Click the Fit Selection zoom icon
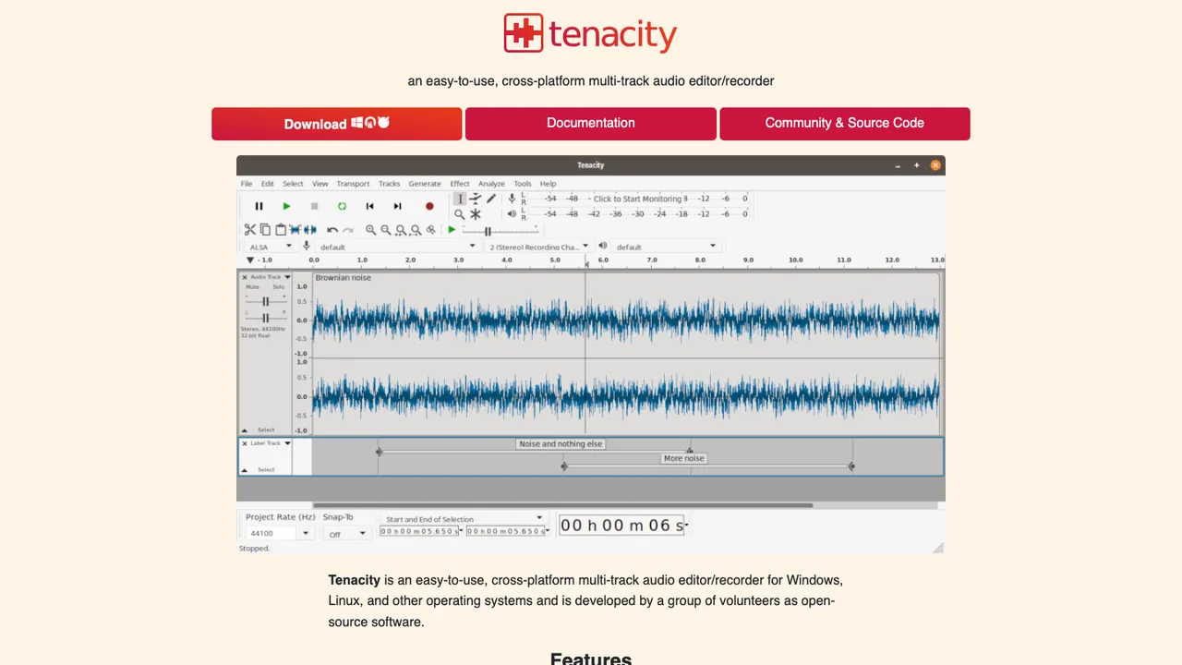This screenshot has width=1182, height=665. click(x=401, y=230)
